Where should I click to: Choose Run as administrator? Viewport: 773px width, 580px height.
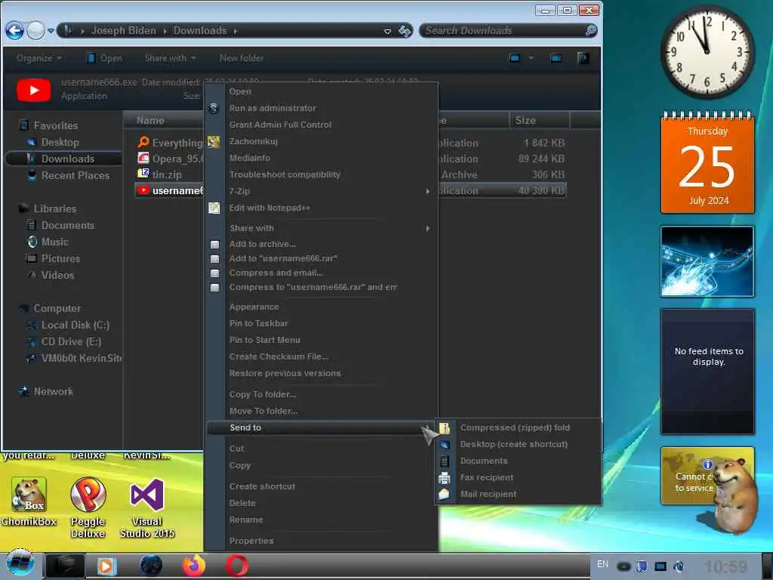point(272,109)
